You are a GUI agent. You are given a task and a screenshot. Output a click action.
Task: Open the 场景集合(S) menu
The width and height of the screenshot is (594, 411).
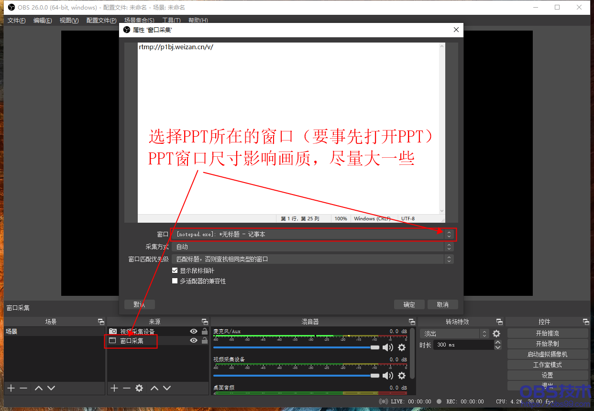click(x=139, y=21)
